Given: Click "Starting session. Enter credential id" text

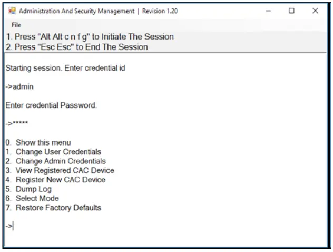Looking at the screenshot, I should coord(65,68).
